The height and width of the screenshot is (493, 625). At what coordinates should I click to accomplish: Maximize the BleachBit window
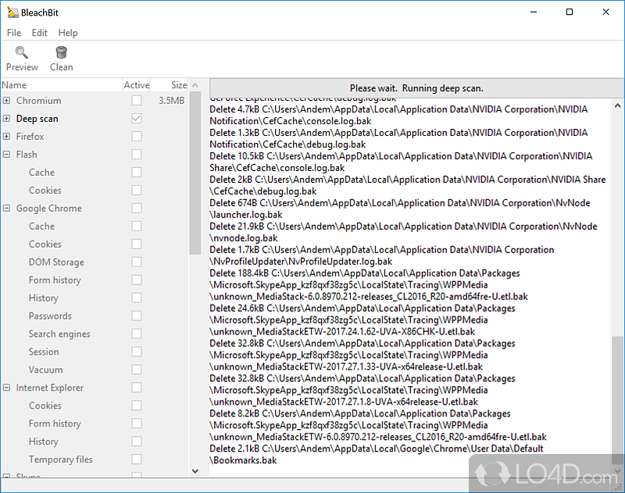pyautogui.click(x=570, y=12)
